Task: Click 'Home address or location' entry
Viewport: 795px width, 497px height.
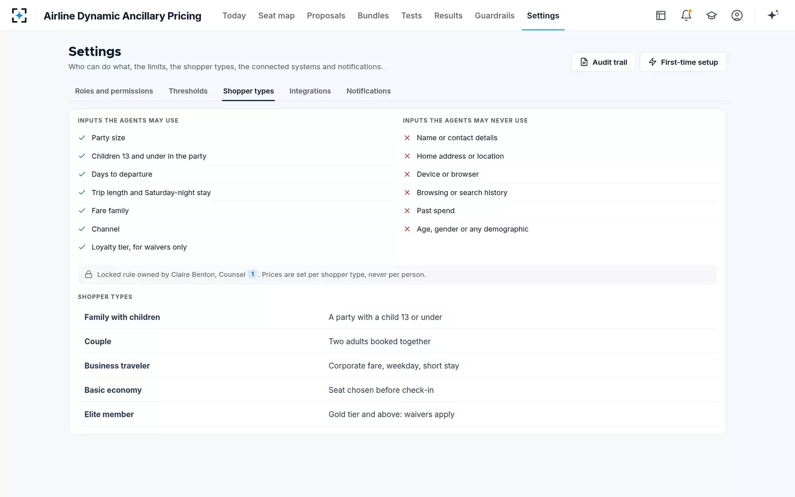Action: (x=460, y=156)
